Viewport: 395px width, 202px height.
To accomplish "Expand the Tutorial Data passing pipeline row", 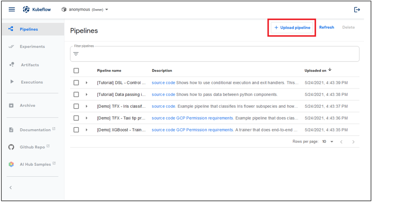I will click(x=87, y=95).
